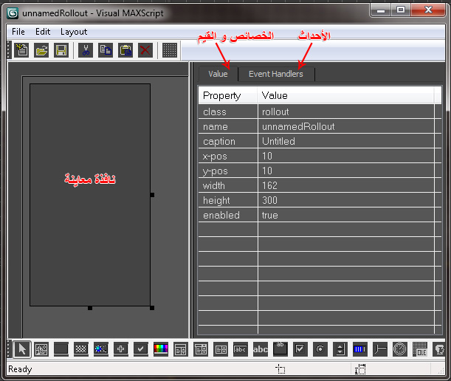Click the Save floppy disk icon
The image size is (451, 381).
coord(61,50)
